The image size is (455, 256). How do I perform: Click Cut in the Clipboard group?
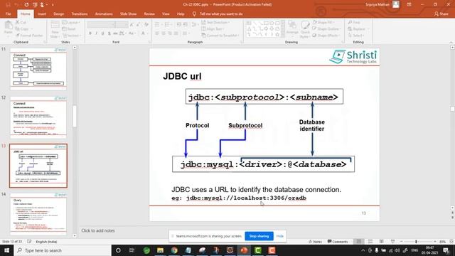[x=21, y=22]
